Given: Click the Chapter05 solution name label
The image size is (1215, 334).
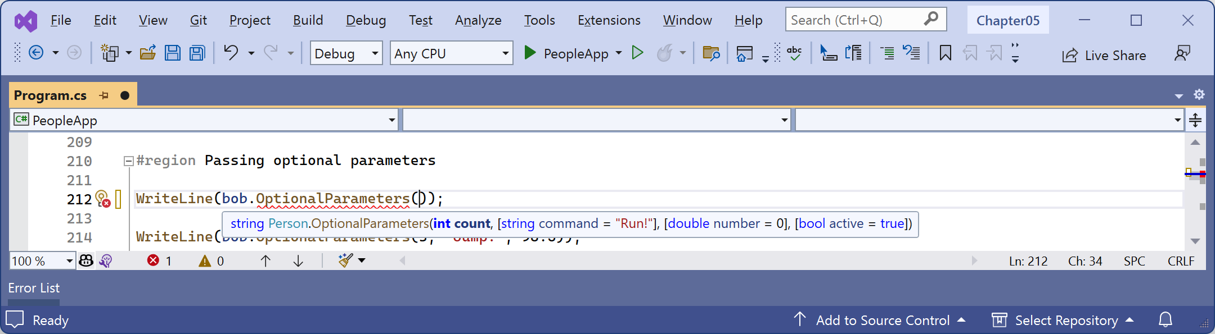Looking at the screenshot, I should coord(1008,20).
